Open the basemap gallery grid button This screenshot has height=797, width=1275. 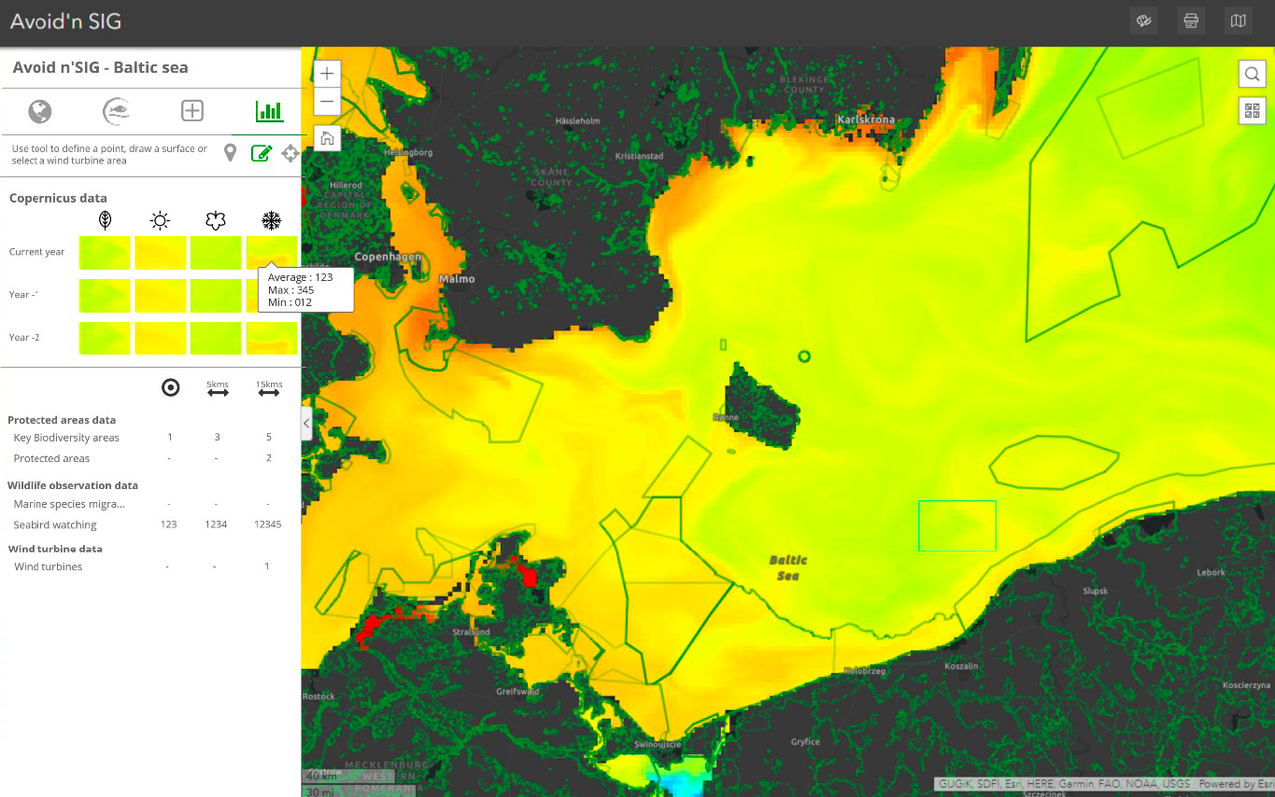pyautogui.click(x=1252, y=111)
